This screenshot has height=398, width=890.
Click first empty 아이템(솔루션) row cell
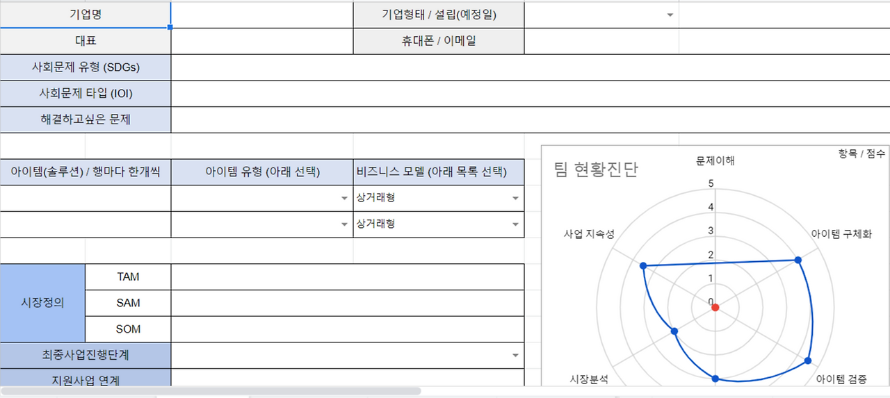coord(86,199)
